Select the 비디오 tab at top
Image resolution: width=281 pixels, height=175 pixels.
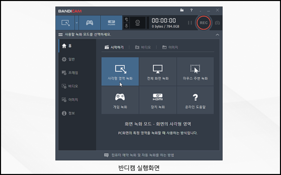[143, 47]
